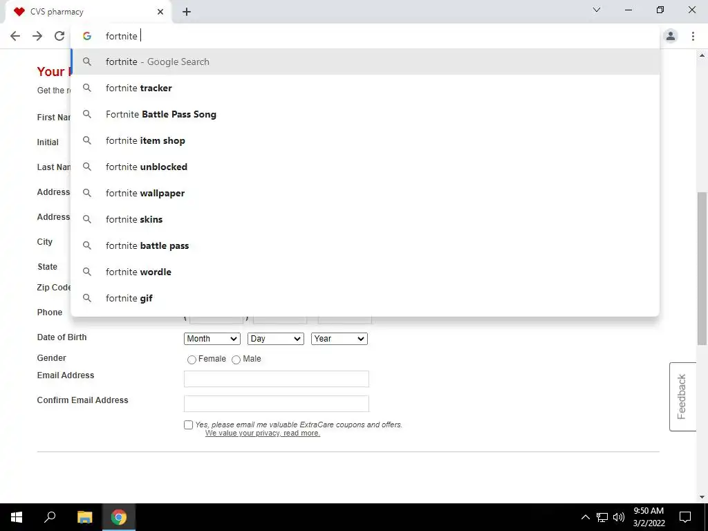Viewport: 708px width, 531px height.
Task: Click the page vertical scrollbar thumb
Action: tap(702, 269)
